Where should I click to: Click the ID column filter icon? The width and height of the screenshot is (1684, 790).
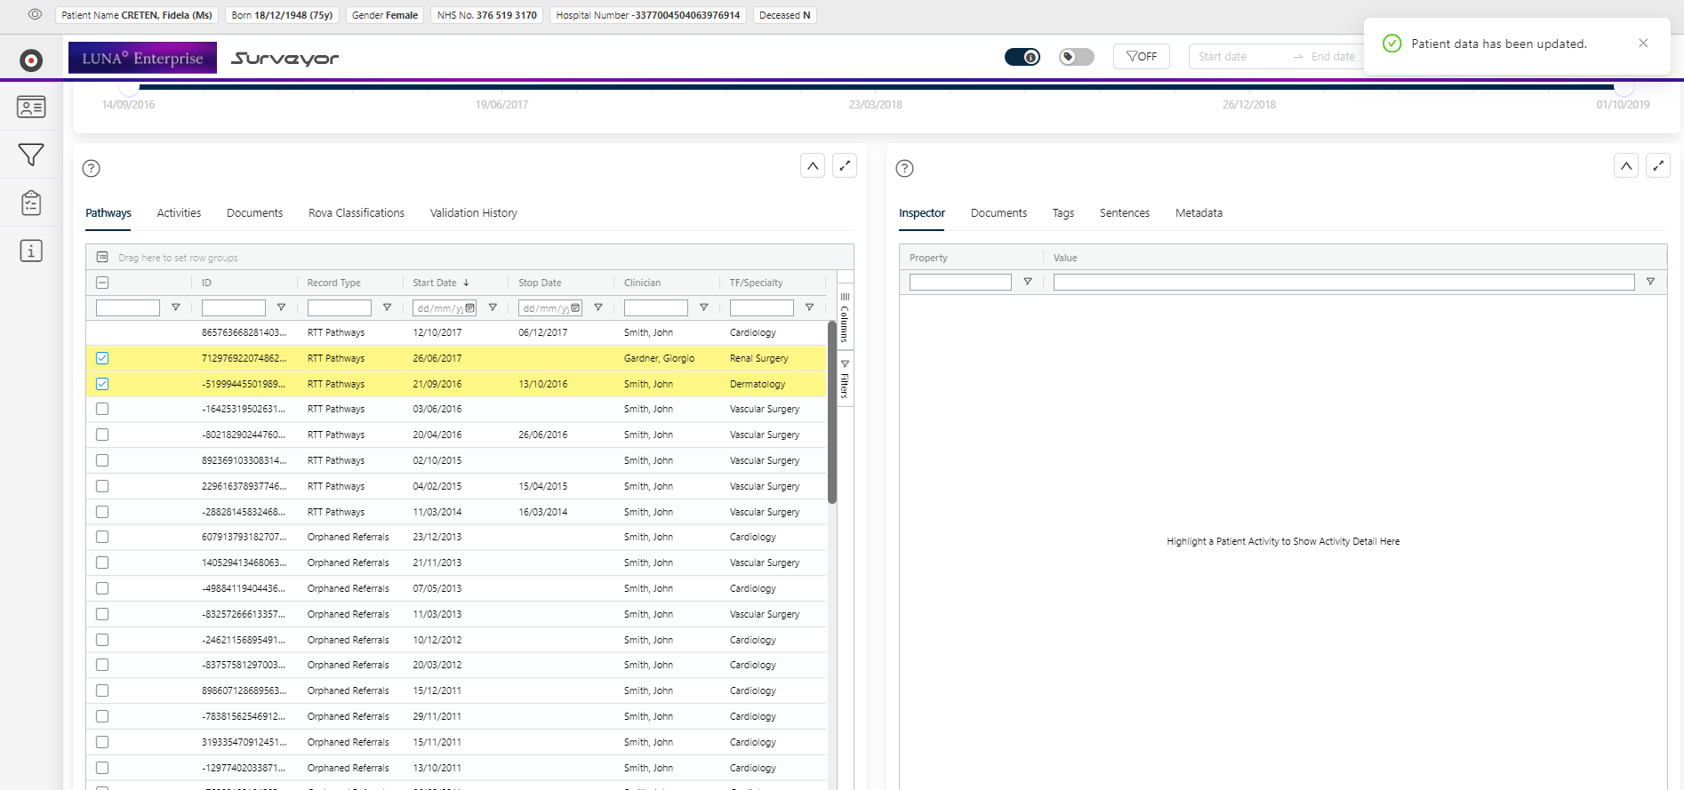tap(281, 307)
